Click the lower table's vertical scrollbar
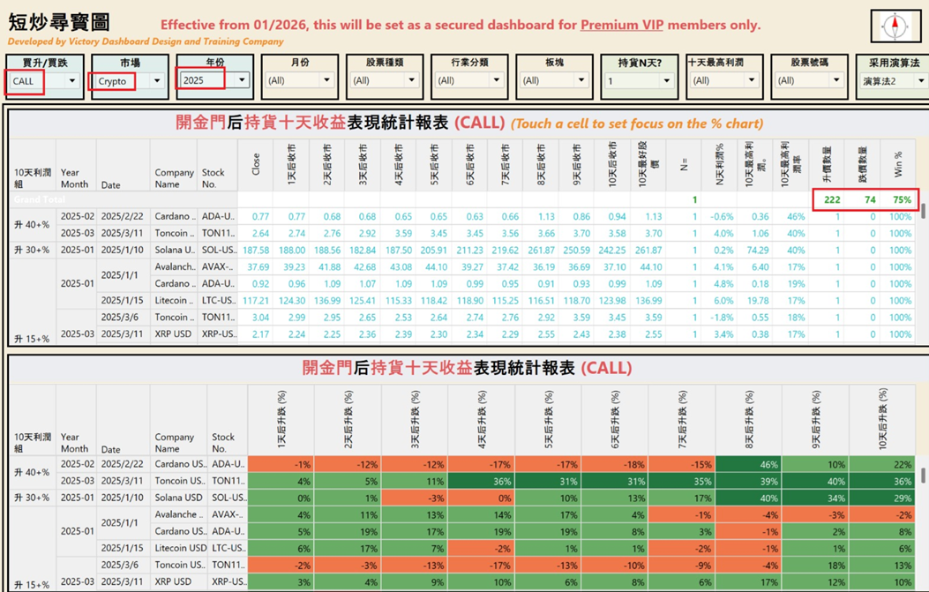929x592 pixels. [923, 476]
